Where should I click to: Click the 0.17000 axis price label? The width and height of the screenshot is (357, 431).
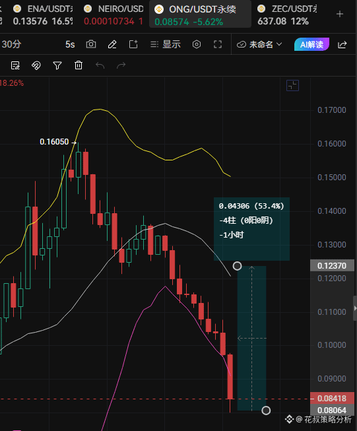click(x=332, y=110)
